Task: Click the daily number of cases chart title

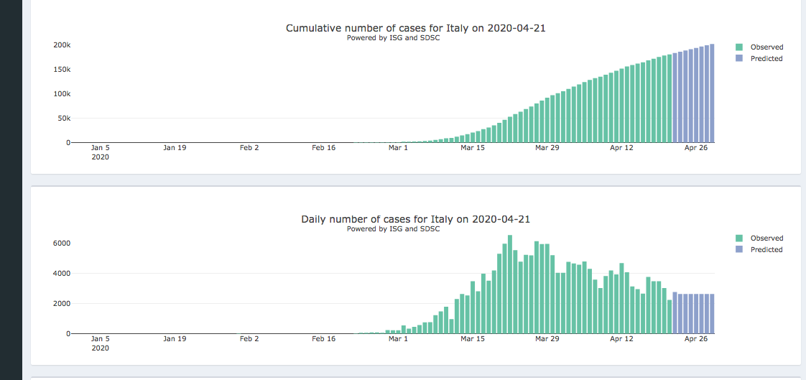Action: coord(415,219)
